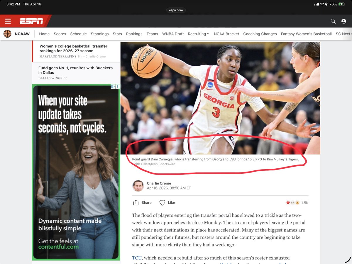The width and height of the screenshot is (352, 264).
Task: Click the article Share icon
Action: click(136, 203)
